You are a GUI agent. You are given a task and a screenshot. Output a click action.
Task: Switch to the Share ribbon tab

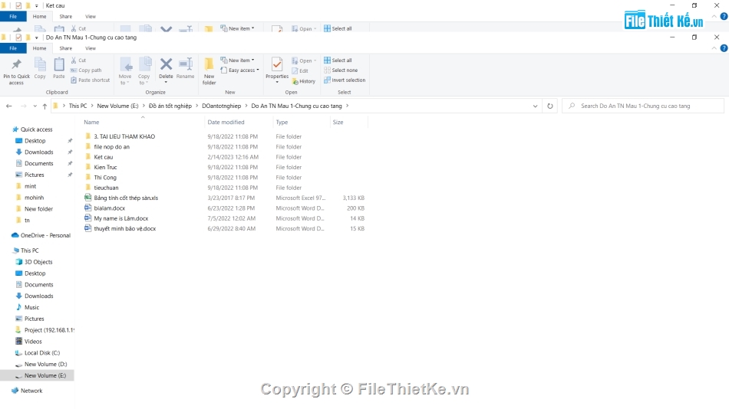(x=65, y=48)
